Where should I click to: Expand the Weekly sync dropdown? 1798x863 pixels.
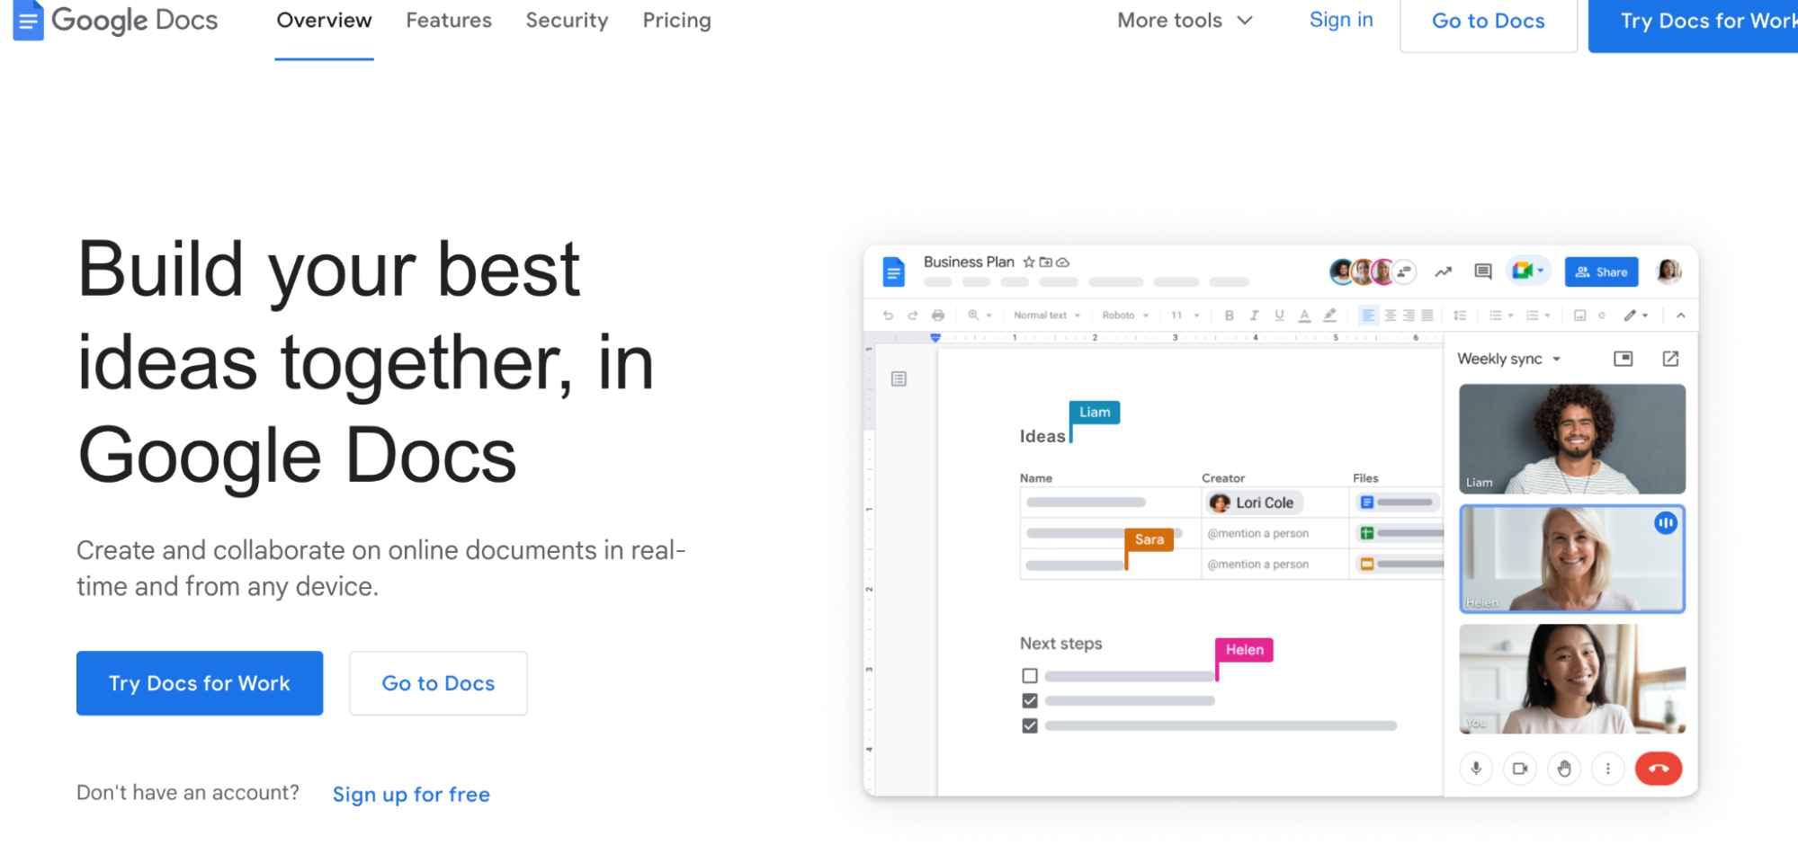[1508, 359]
